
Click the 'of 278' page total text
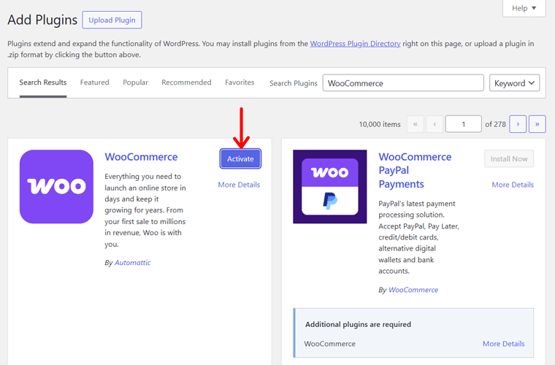(495, 125)
